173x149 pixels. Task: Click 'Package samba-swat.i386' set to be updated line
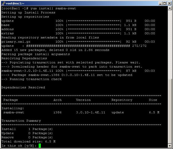tap(67, 75)
